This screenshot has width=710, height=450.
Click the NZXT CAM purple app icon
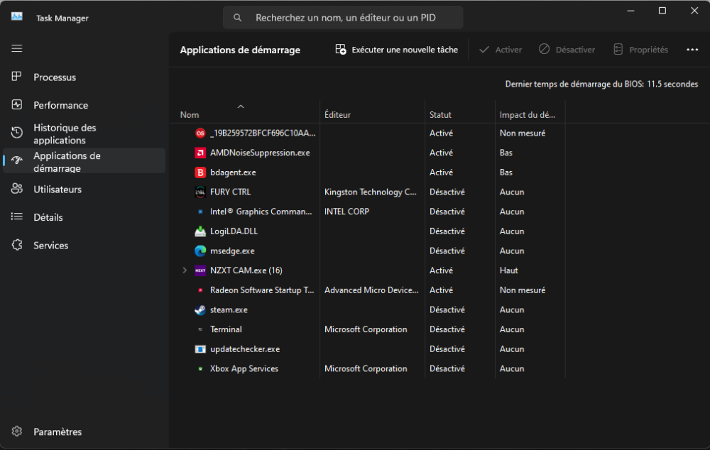tap(200, 270)
